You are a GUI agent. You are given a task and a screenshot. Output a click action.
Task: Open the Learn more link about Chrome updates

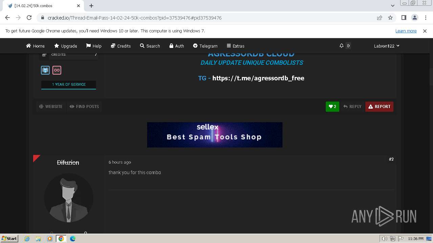click(x=406, y=31)
